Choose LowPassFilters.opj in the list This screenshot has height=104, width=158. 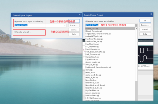pos(110,95)
